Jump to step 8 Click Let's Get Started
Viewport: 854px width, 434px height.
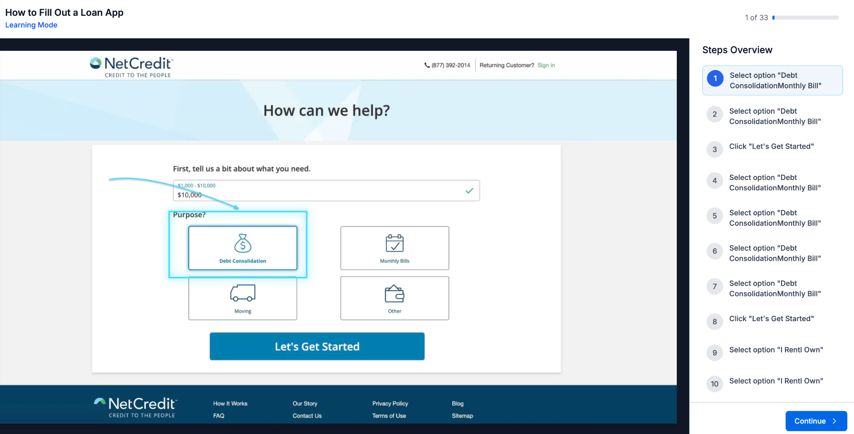(x=772, y=321)
